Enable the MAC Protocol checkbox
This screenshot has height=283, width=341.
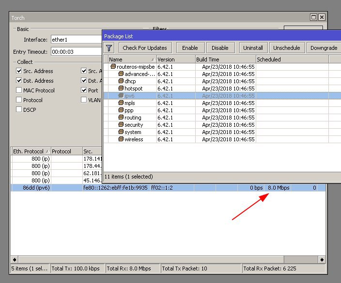click(x=19, y=90)
